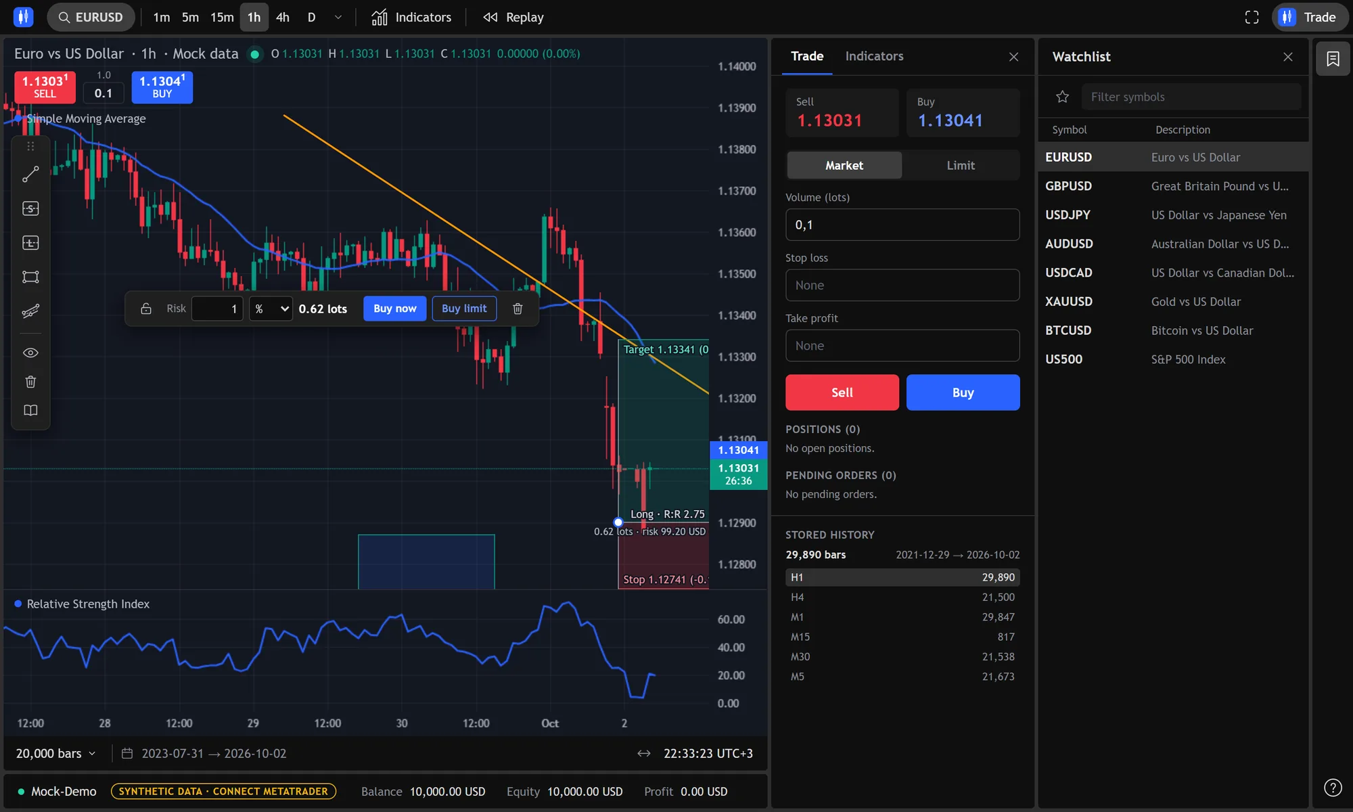
Task: Open the book icon in drawing toolbar
Action: (30, 411)
